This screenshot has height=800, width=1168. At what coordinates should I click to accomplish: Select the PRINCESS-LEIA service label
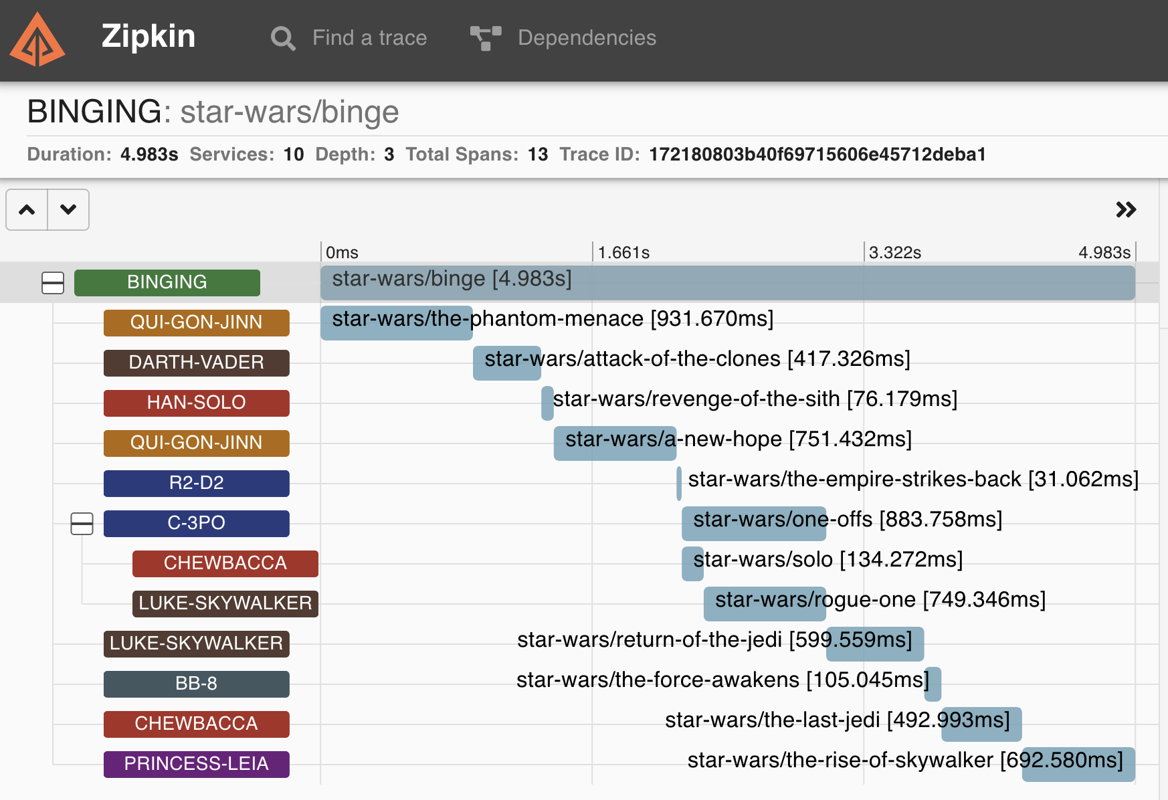click(197, 764)
